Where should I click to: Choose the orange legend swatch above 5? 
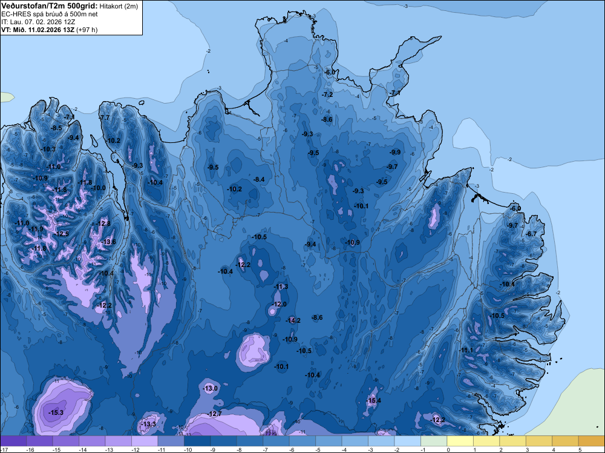tap(592, 441)
